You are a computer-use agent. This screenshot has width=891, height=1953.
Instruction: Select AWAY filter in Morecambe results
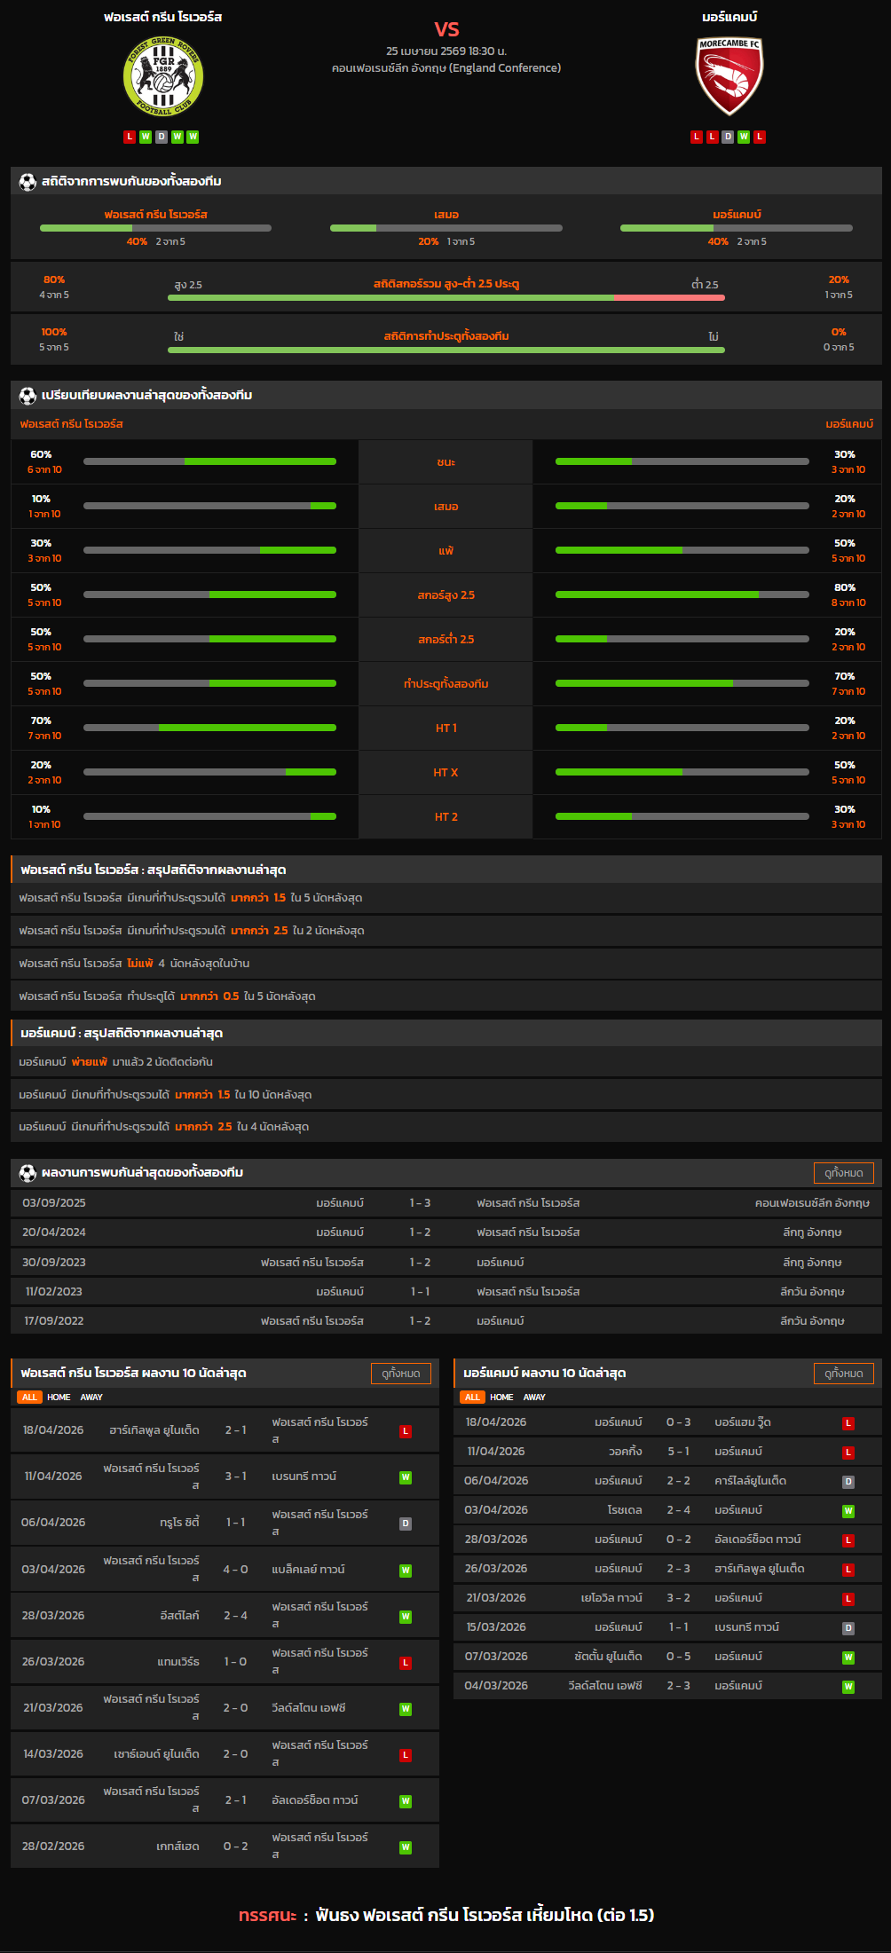tap(534, 1398)
